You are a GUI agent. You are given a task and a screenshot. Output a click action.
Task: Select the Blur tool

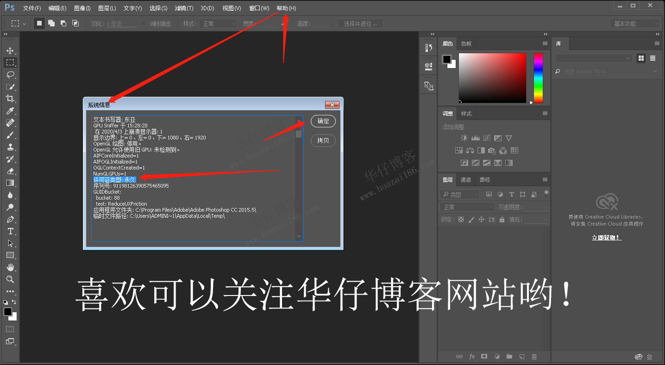(10, 195)
